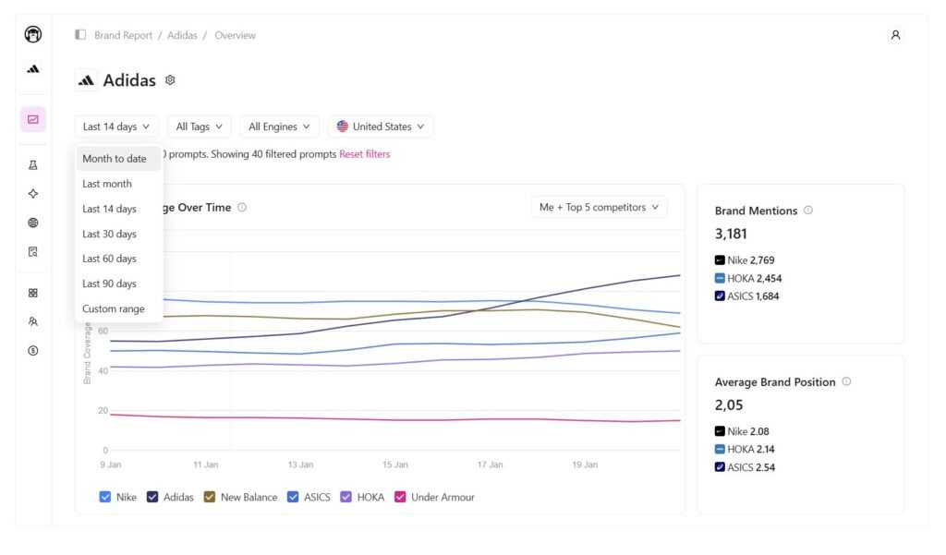Disable the HOKA series checkbox
Viewport: 946px width, 555px height.
click(x=346, y=497)
